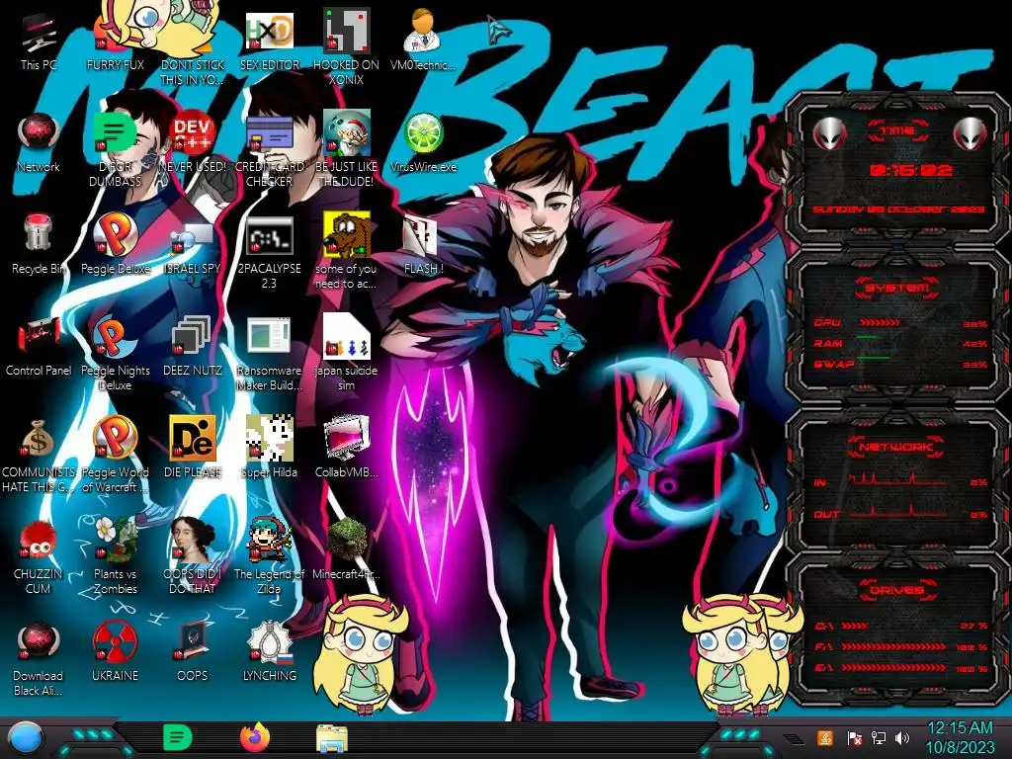
Task: Click the CPU usage meter
Action: tap(879, 322)
